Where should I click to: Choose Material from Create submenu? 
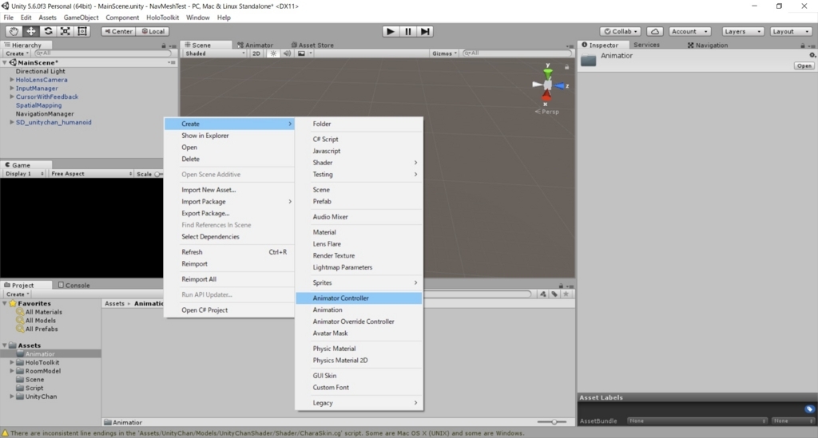point(359,232)
